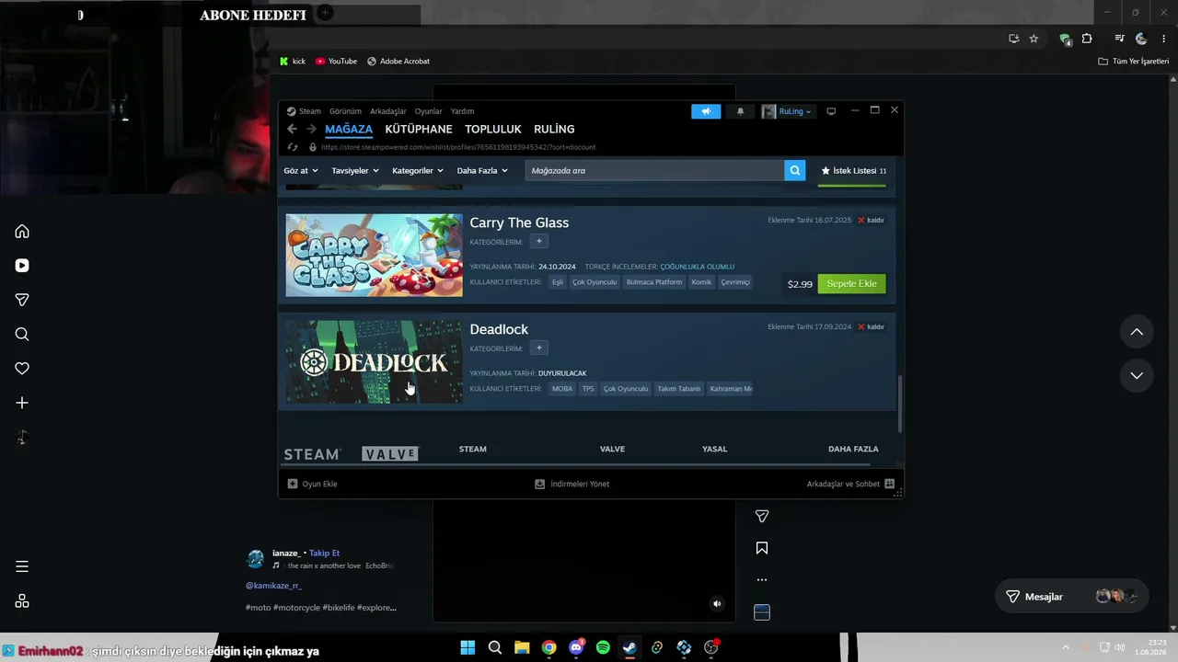Image resolution: width=1178 pixels, height=662 pixels.
Task: Follow ianaze_ with Takip Et
Action: coord(324,554)
